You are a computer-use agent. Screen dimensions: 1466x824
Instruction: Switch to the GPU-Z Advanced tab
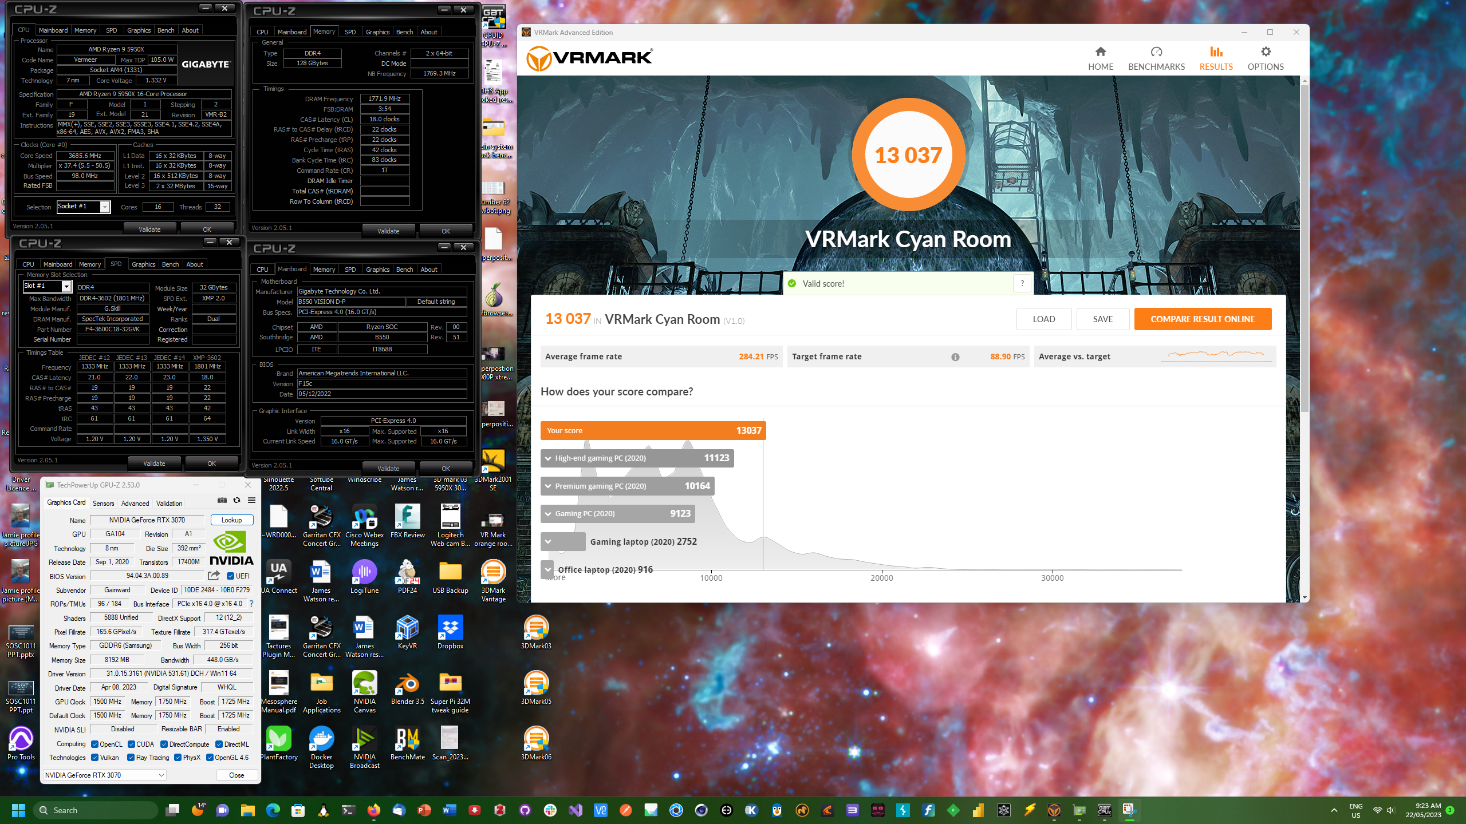pos(135,504)
